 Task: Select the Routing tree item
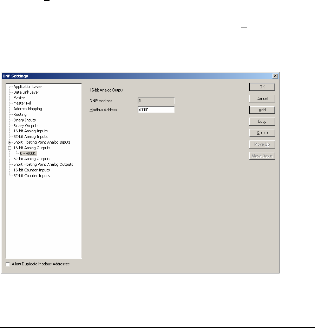(20, 114)
